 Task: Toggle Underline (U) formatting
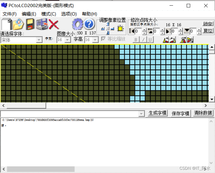point(150,40)
